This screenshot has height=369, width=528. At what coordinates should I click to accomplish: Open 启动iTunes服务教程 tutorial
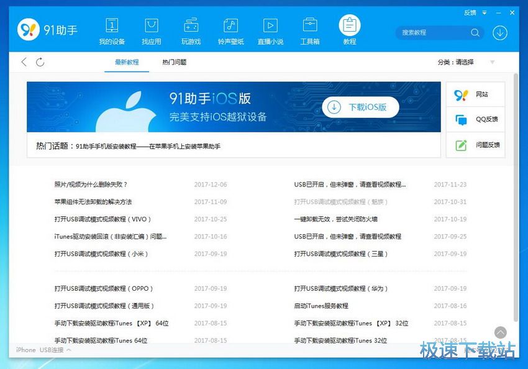coord(321,306)
